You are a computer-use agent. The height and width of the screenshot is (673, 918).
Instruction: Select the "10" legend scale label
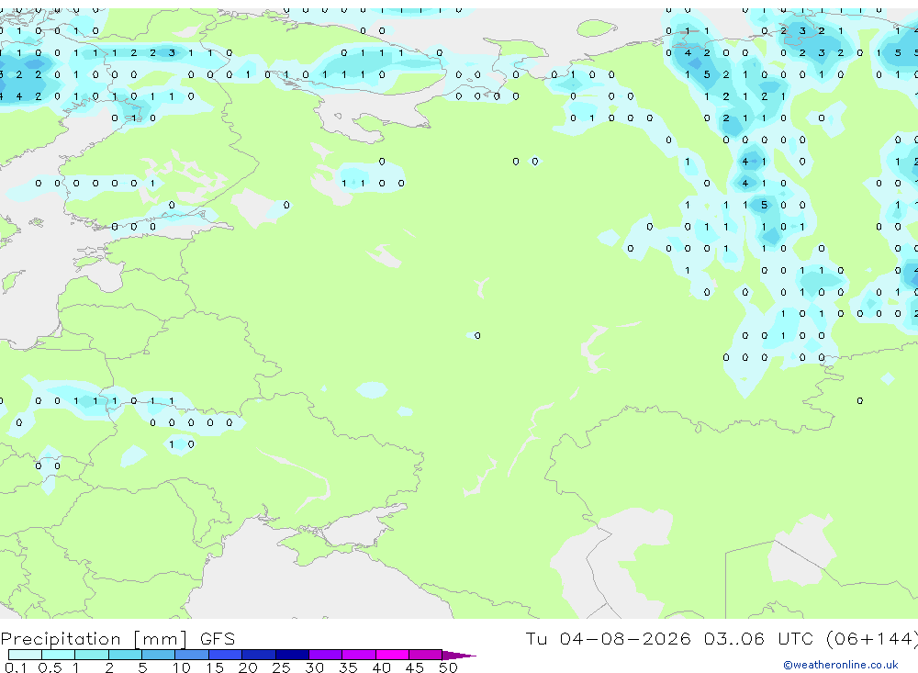(182, 667)
